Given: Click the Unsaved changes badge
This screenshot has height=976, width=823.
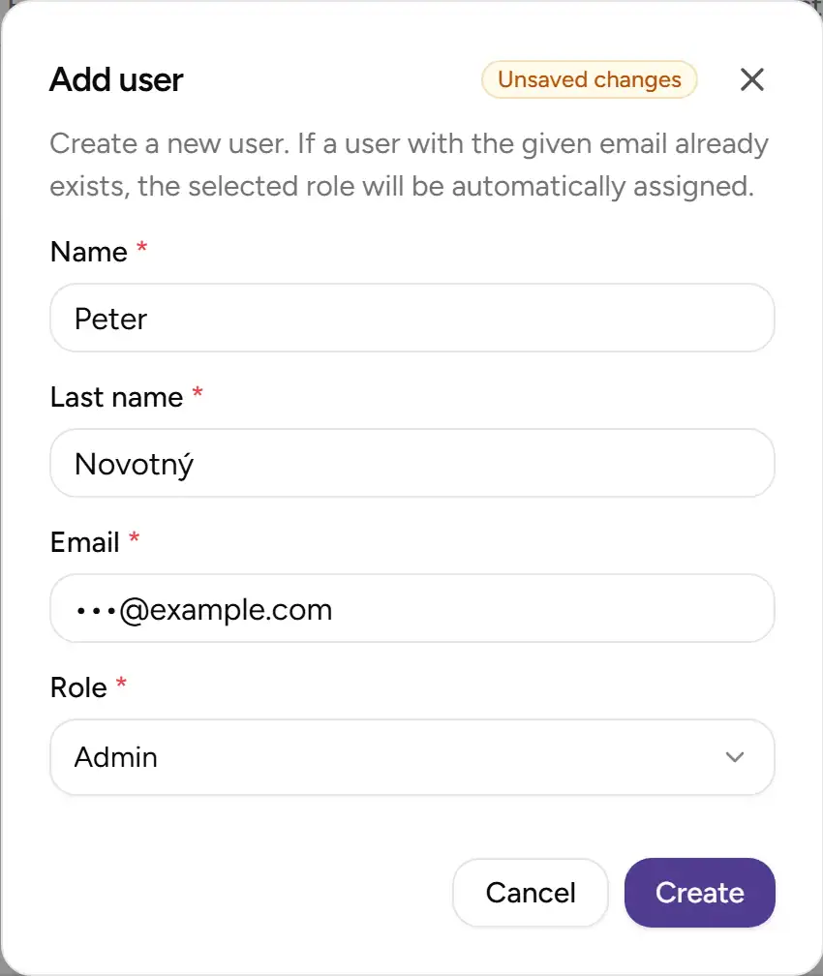Looking at the screenshot, I should pos(588,79).
